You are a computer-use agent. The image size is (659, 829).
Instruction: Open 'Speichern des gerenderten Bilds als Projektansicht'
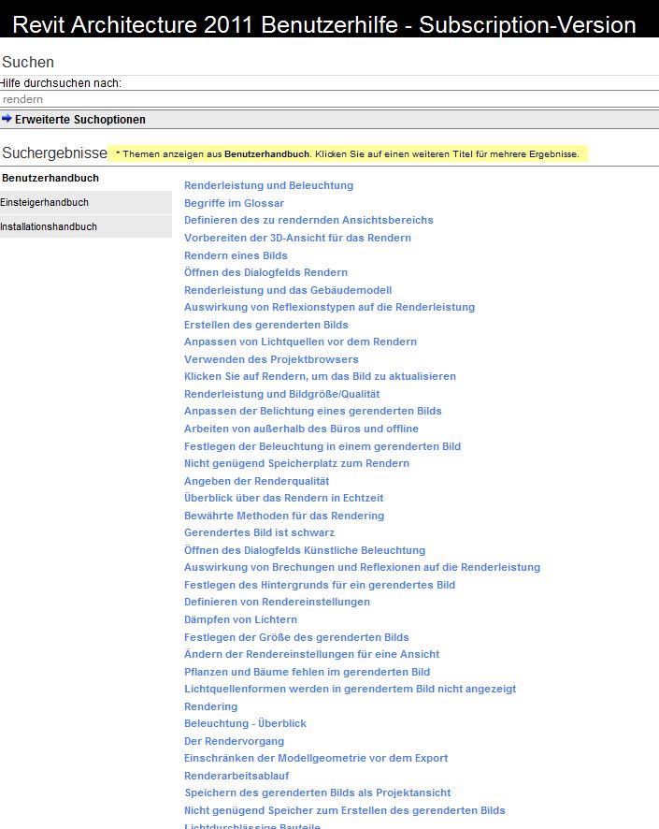[x=318, y=793]
